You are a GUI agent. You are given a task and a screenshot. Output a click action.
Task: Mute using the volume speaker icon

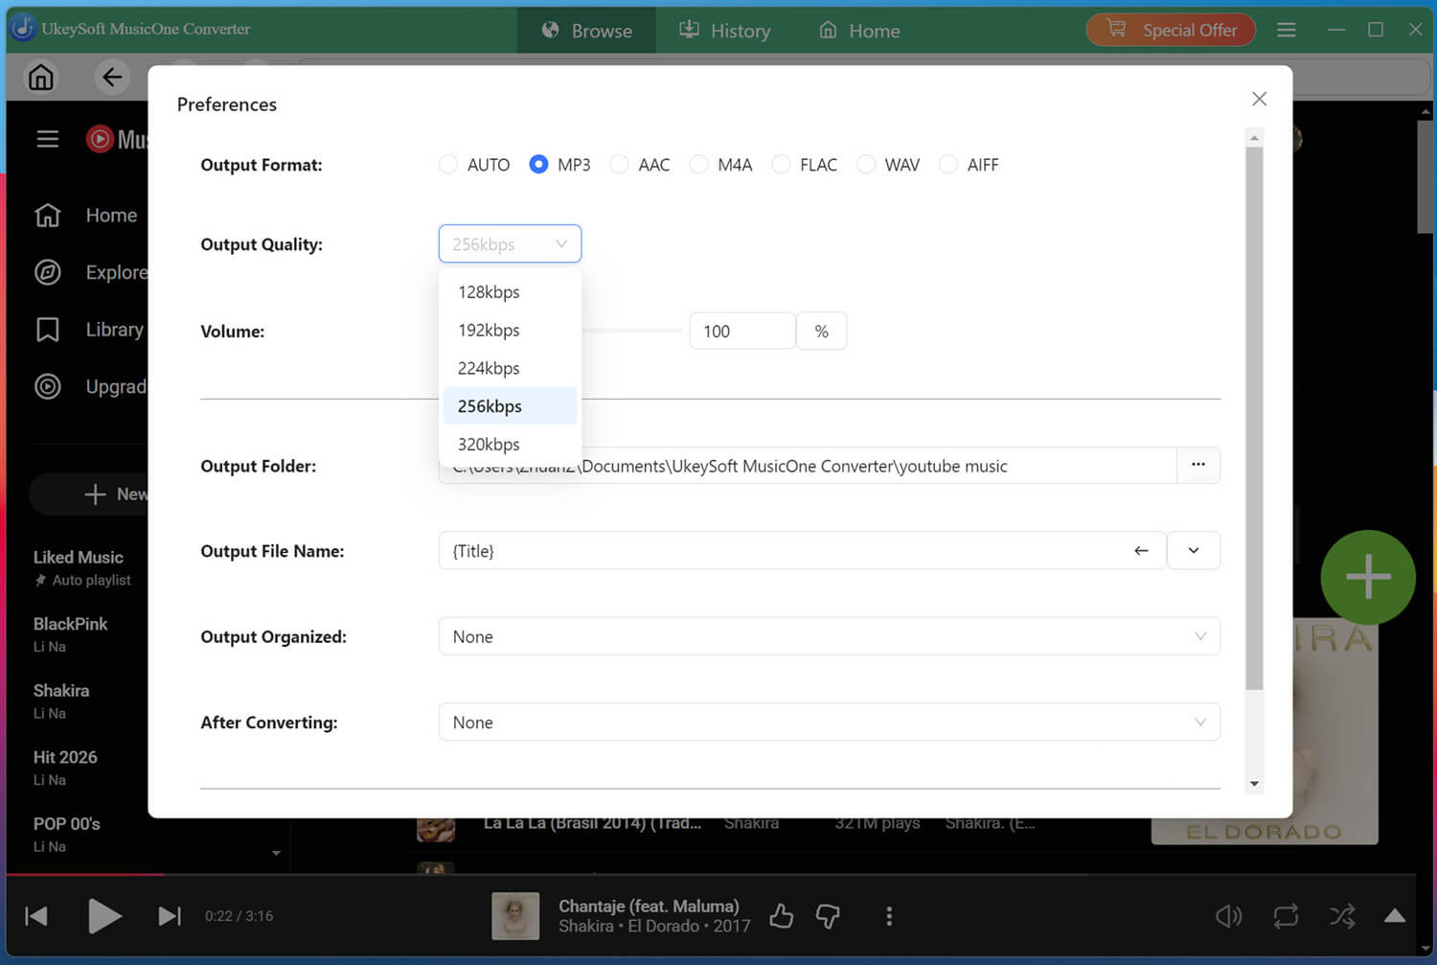[x=1228, y=916]
